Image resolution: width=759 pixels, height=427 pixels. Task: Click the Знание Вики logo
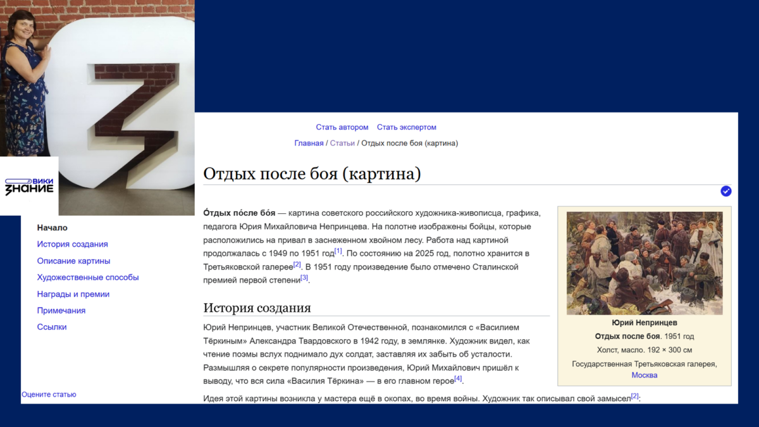pyautogui.click(x=29, y=186)
